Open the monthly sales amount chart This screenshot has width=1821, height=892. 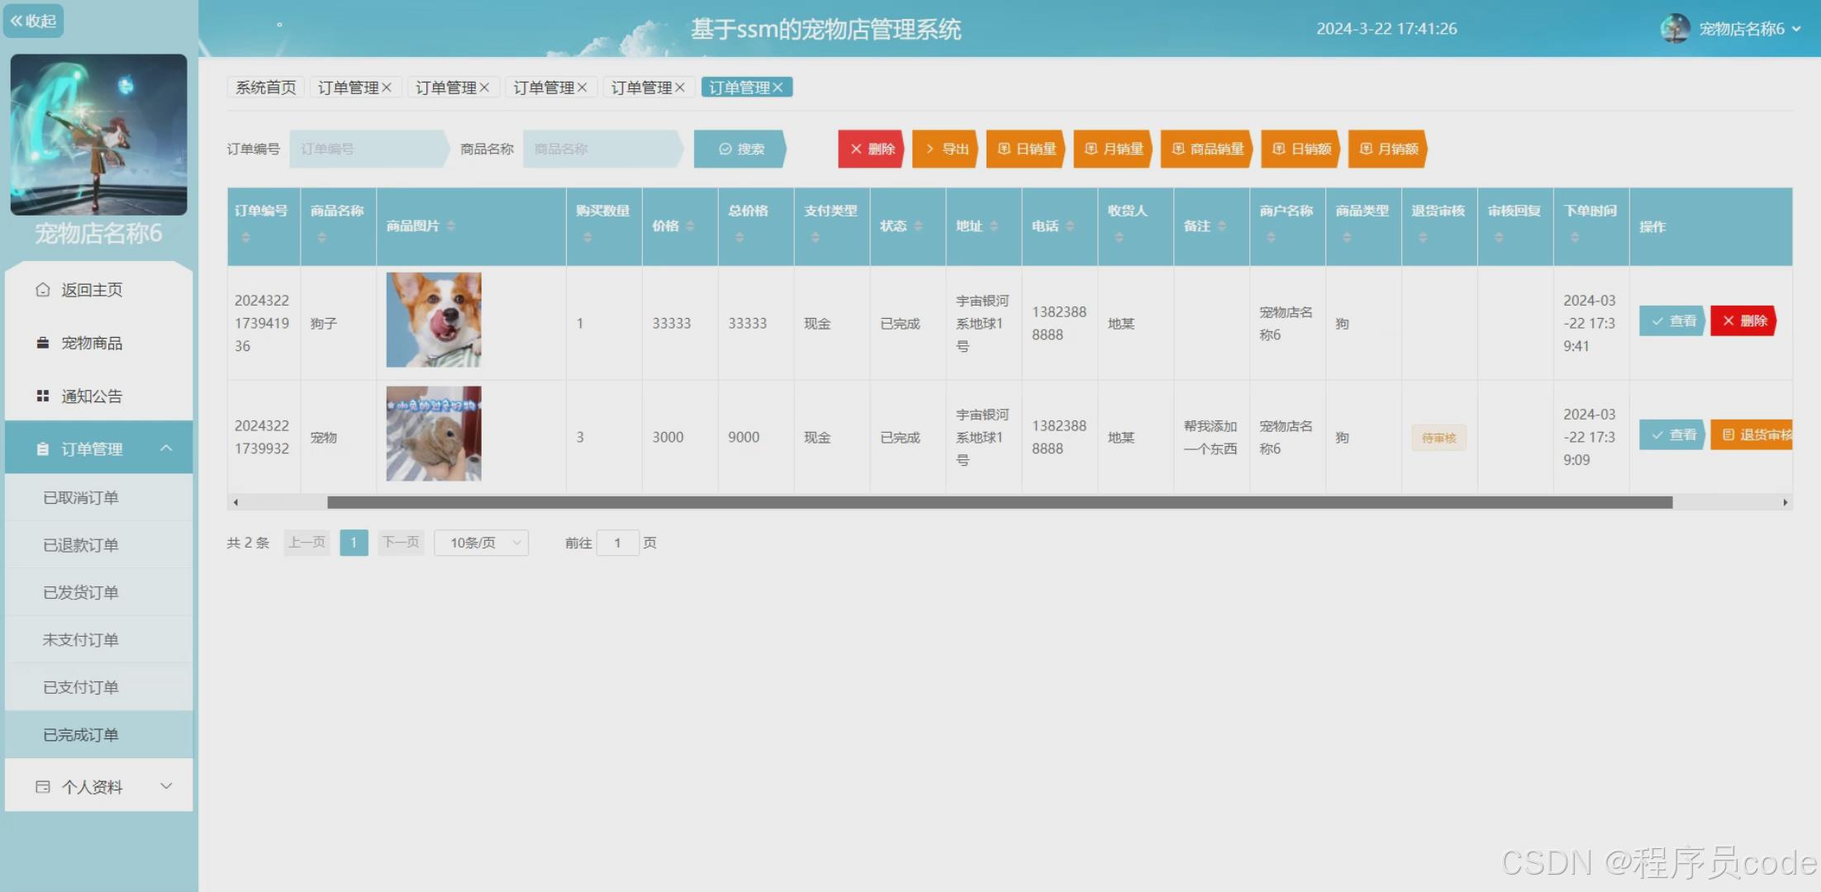(1388, 149)
